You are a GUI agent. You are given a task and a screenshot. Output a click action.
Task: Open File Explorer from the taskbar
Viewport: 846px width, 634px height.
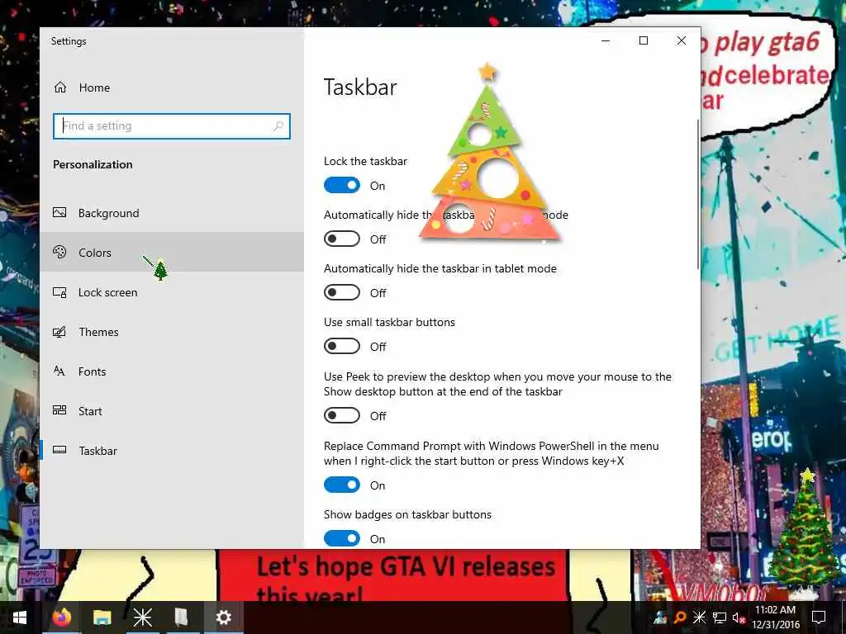(102, 617)
